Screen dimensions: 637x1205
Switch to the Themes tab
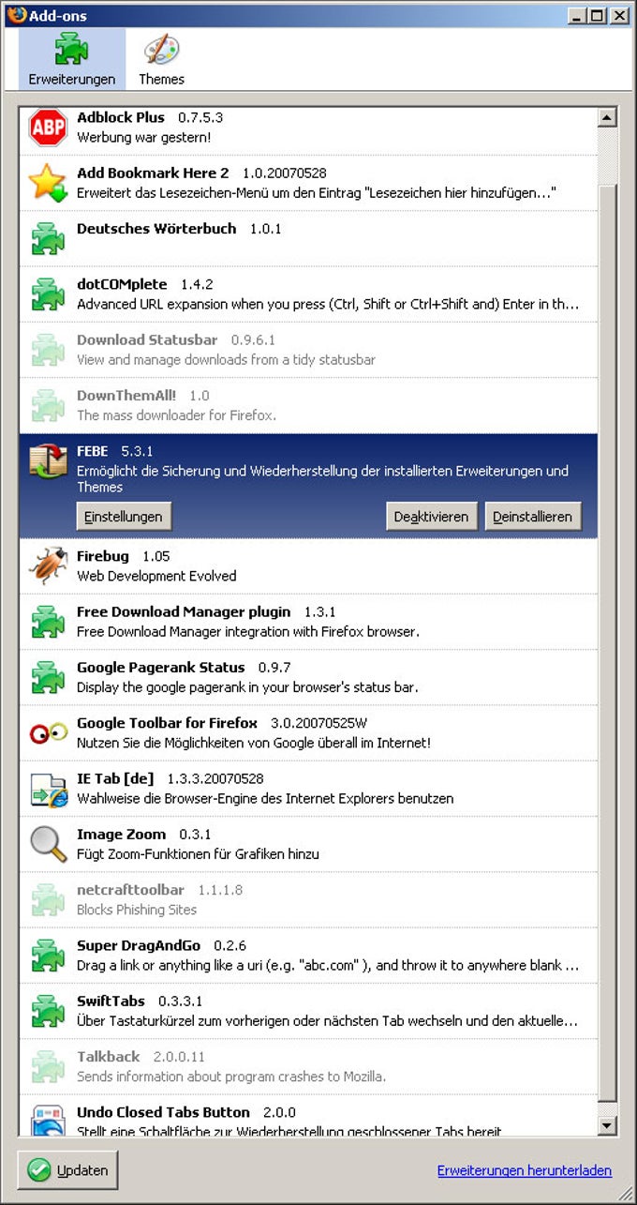(x=161, y=59)
